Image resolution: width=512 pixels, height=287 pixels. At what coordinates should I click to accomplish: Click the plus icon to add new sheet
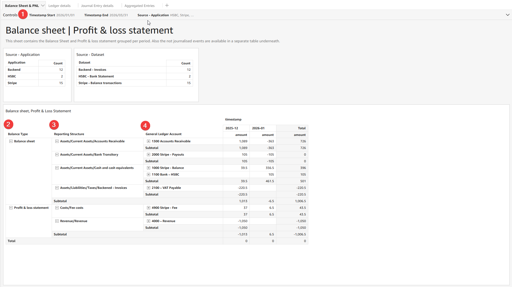(x=167, y=6)
